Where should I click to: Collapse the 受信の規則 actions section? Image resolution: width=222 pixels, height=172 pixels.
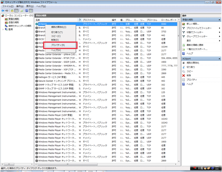[x=220, y=20]
